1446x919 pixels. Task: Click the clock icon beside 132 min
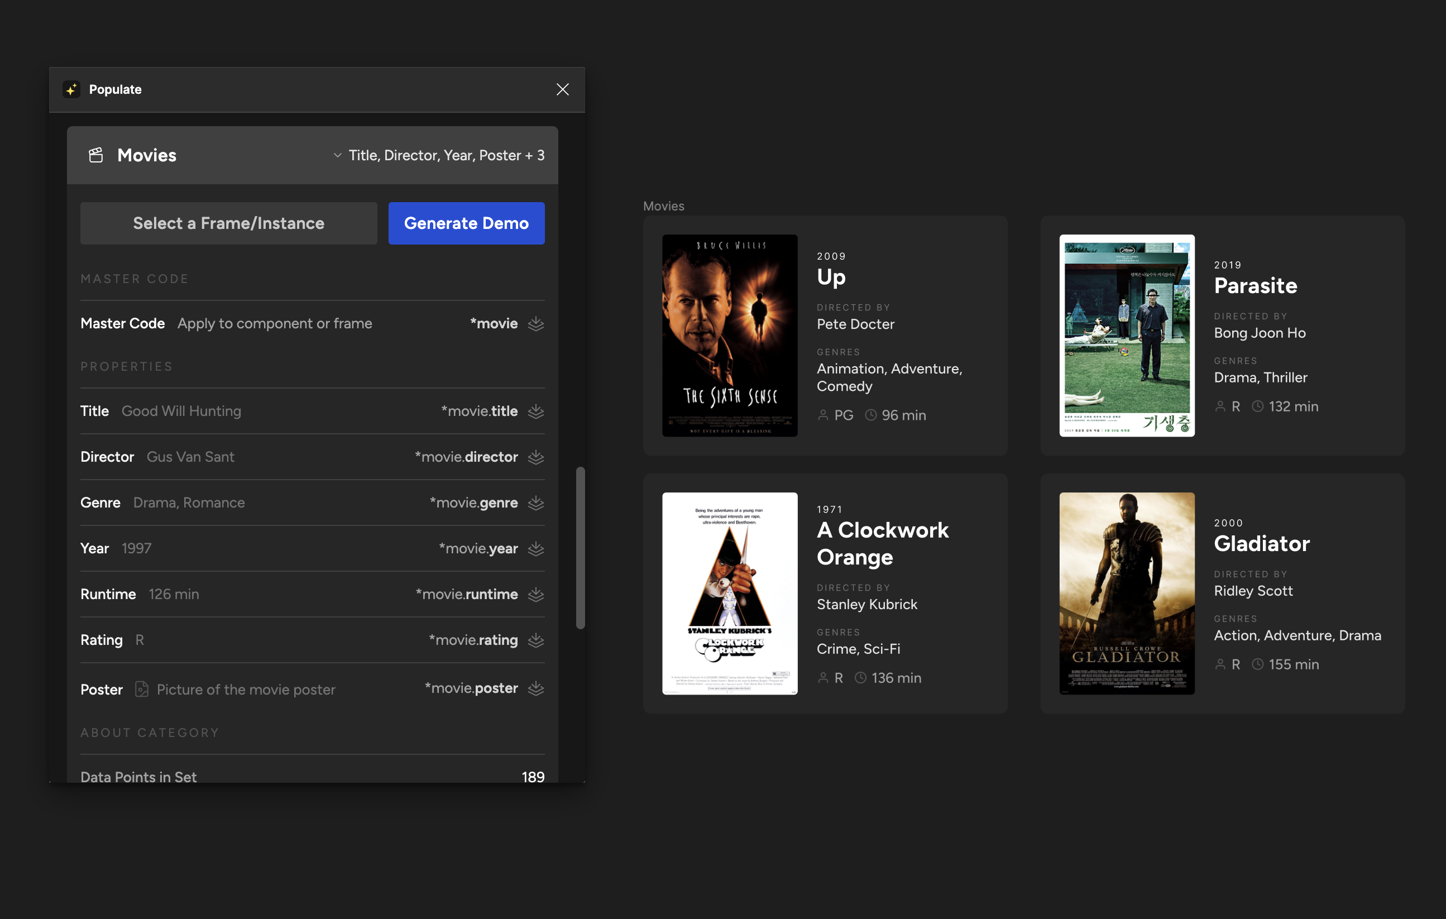pyautogui.click(x=1257, y=406)
